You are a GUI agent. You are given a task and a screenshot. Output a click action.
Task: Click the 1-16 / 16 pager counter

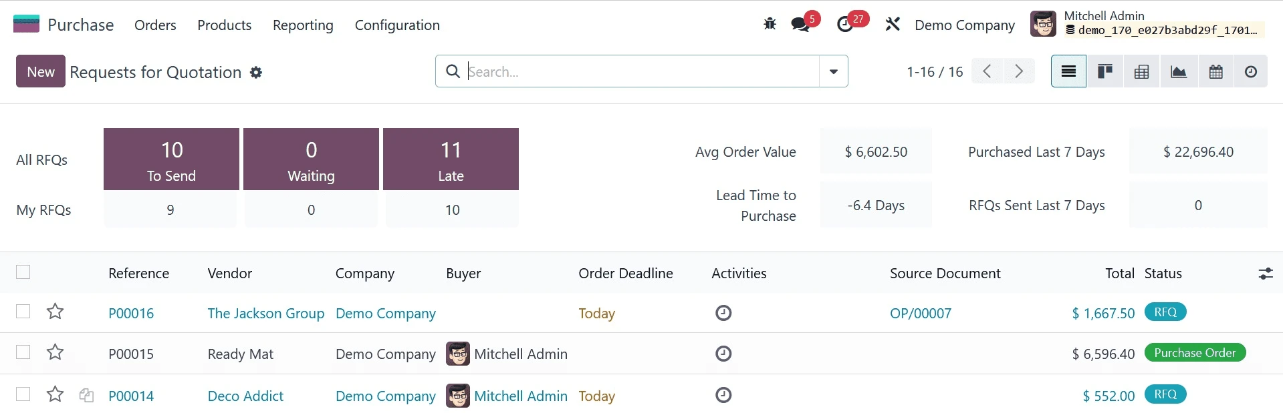(935, 72)
